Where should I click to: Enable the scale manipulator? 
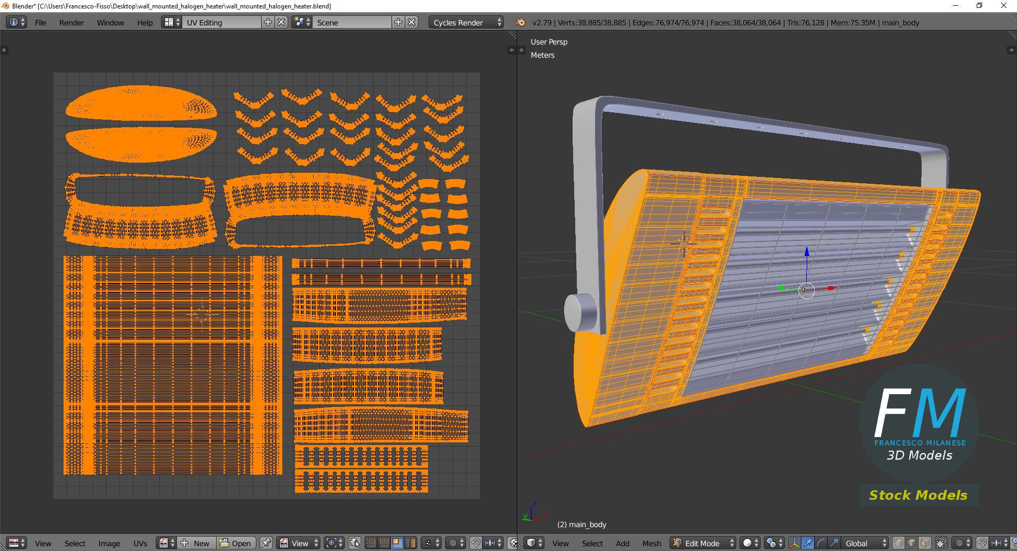click(834, 543)
